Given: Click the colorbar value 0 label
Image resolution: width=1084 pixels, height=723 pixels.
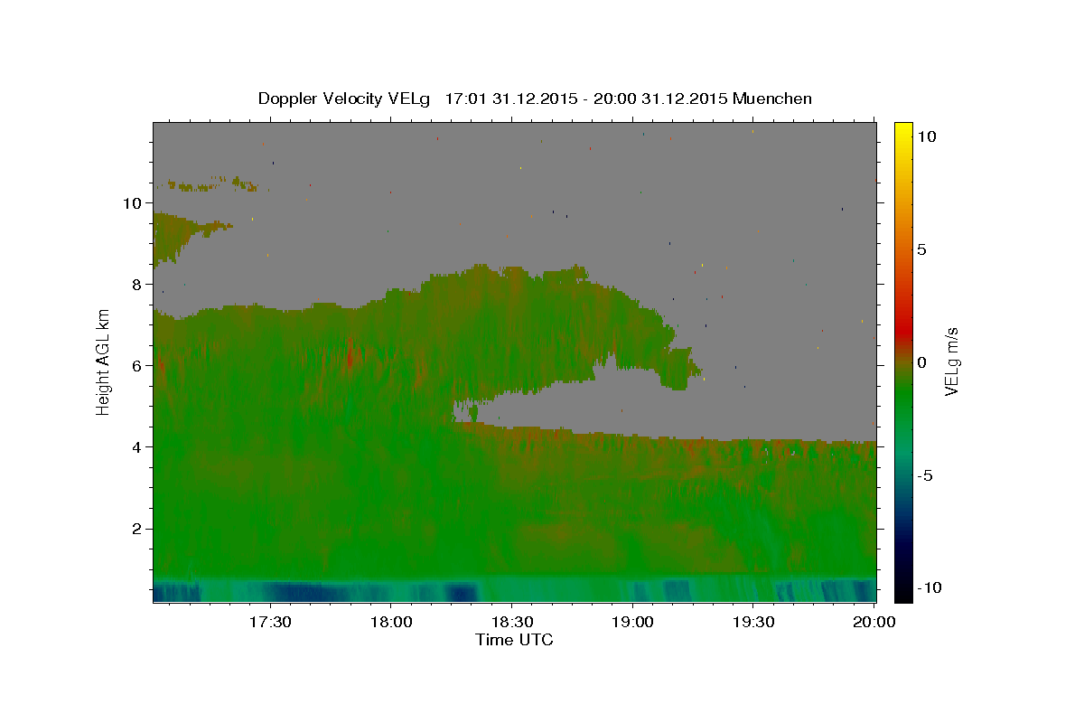Looking at the screenshot, I should 921,362.
